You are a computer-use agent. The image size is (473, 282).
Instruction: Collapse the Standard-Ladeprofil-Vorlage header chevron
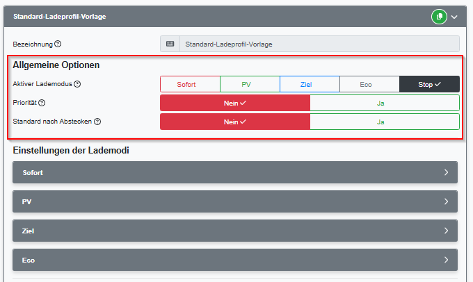click(x=455, y=16)
